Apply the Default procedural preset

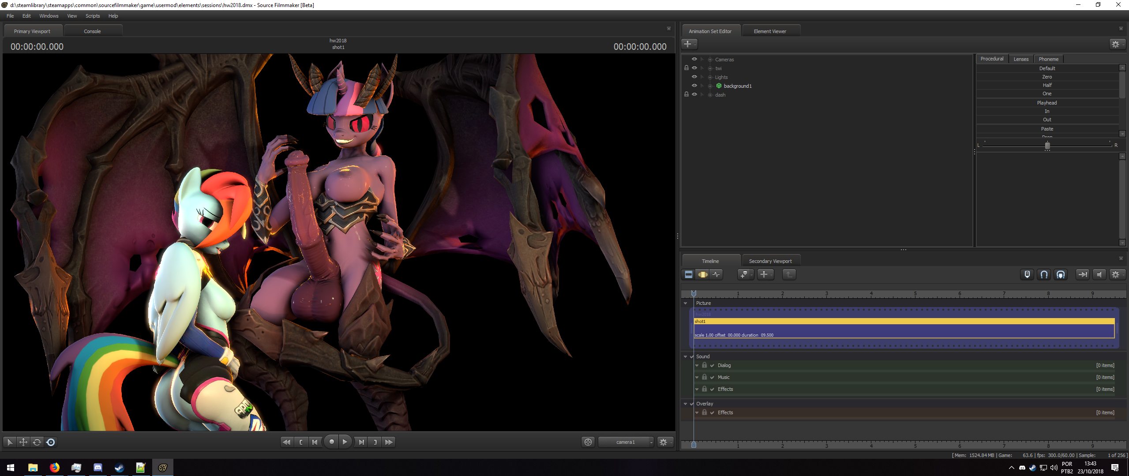(1047, 68)
